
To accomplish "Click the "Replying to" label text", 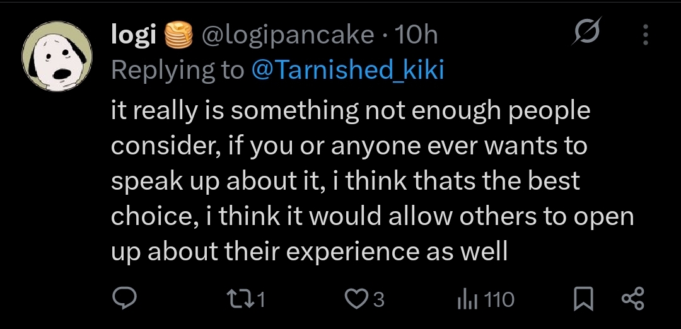I will [177, 71].
